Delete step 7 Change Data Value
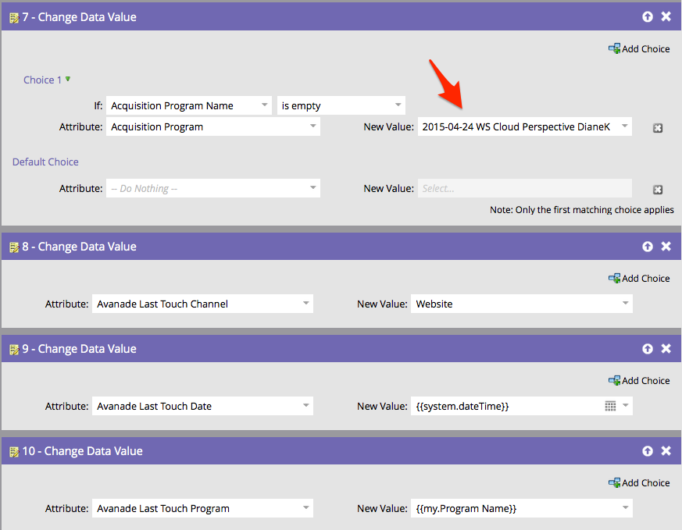682x530 pixels. [x=666, y=16]
